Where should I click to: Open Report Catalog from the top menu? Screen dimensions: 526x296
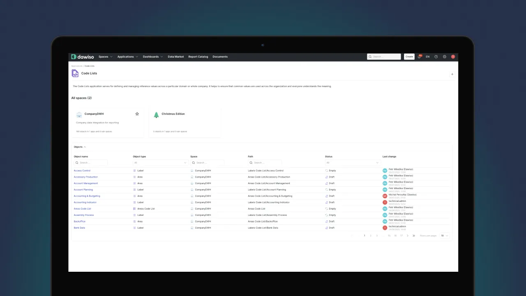[198, 57]
